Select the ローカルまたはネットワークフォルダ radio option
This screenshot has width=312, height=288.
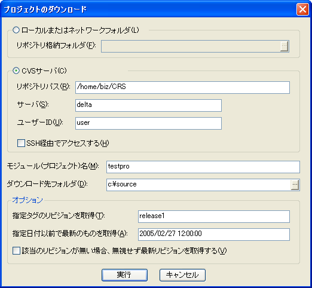tap(16, 30)
